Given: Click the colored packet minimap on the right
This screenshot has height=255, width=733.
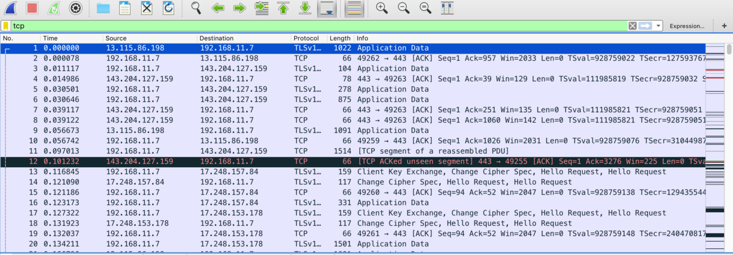Looking at the screenshot, I should pos(715,149).
